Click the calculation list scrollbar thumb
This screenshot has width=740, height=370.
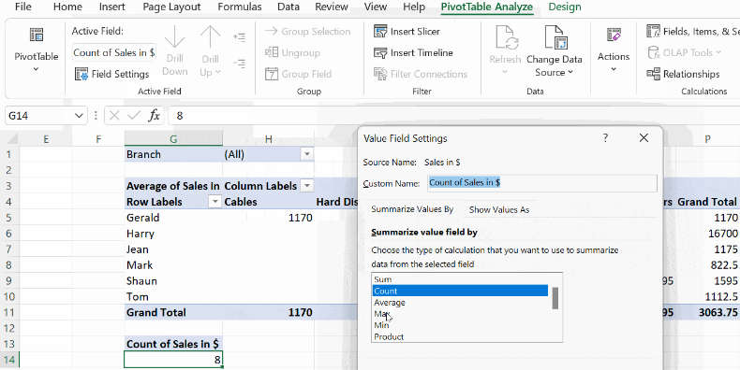555,298
